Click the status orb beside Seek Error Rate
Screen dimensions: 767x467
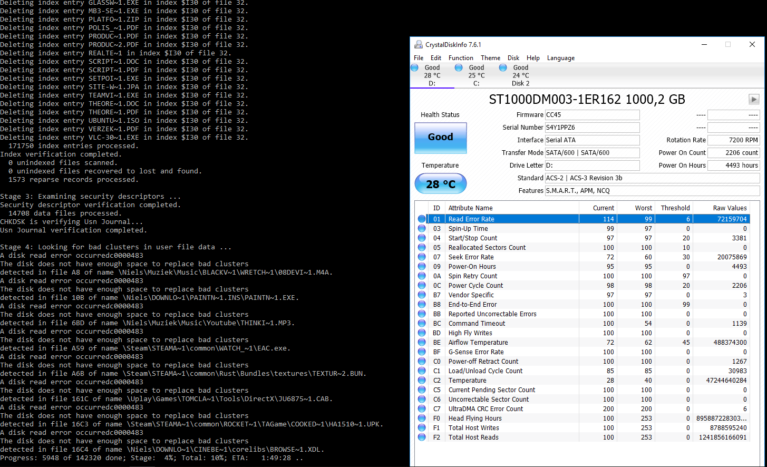[422, 257]
